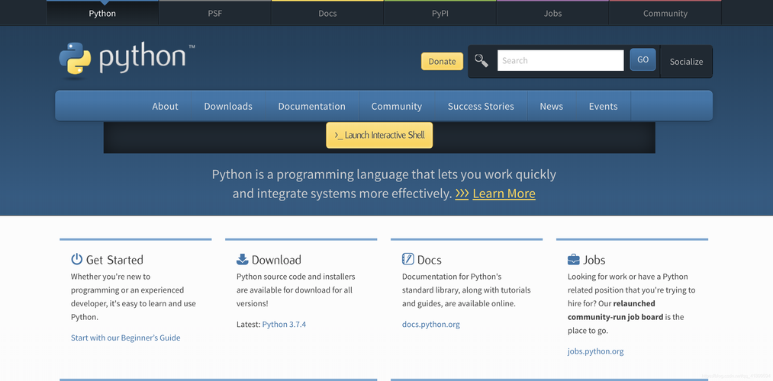Visit the docs.python.org link
Image resolution: width=773 pixels, height=381 pixels.
pyautogui.click(x=431, y=325)
